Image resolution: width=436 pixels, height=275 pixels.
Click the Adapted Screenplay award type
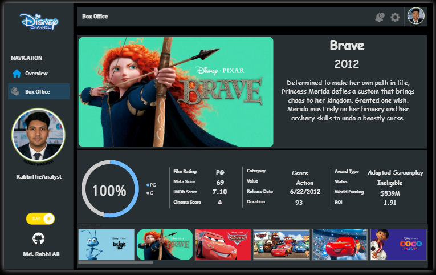(396, 172)
